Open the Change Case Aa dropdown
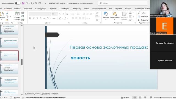This screenshot has width=176, height=99. 54,18
